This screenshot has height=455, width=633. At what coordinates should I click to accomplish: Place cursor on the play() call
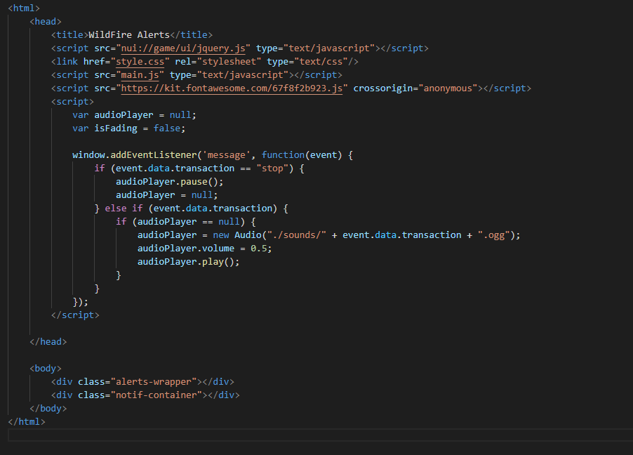(x=220, y=262)
